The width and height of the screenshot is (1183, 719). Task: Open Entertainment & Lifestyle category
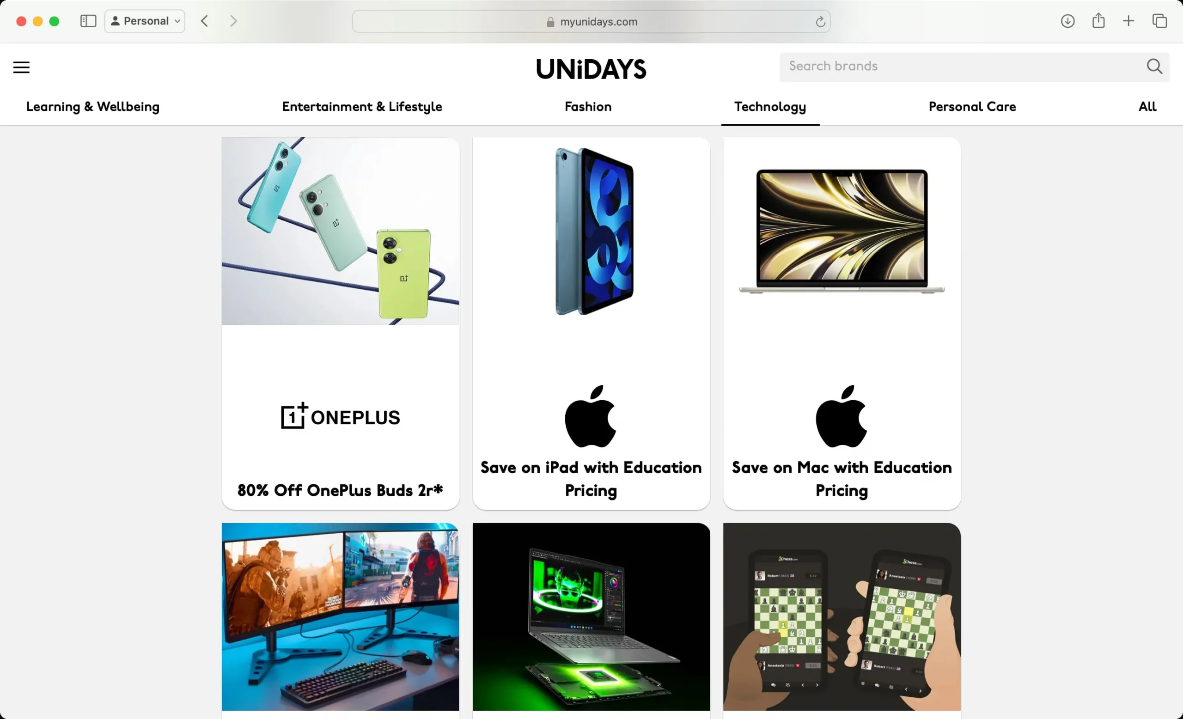[362, 107]
